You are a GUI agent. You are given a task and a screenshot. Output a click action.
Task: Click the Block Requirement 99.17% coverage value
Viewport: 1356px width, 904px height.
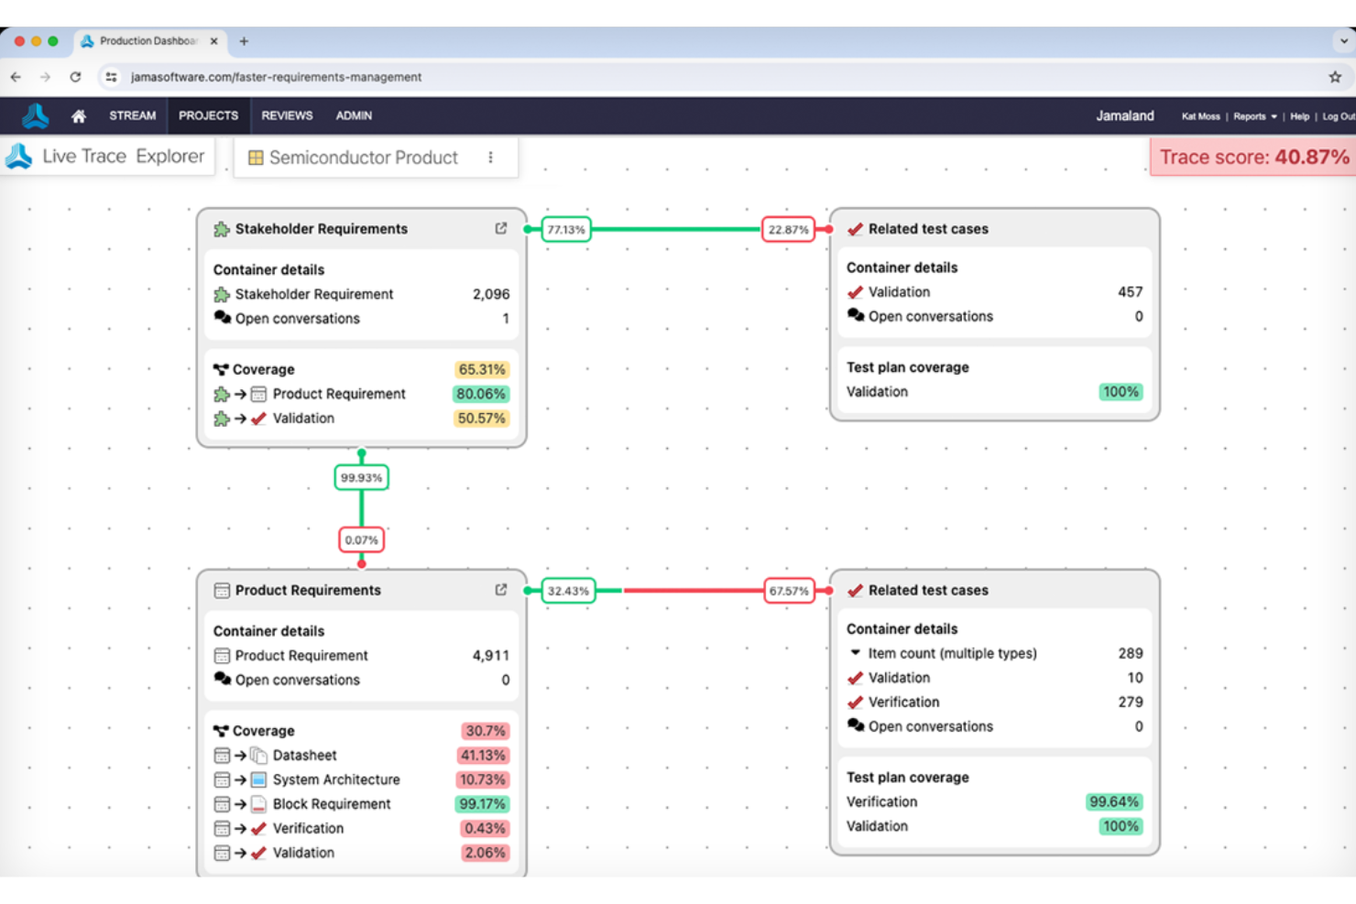coord(482,804)
